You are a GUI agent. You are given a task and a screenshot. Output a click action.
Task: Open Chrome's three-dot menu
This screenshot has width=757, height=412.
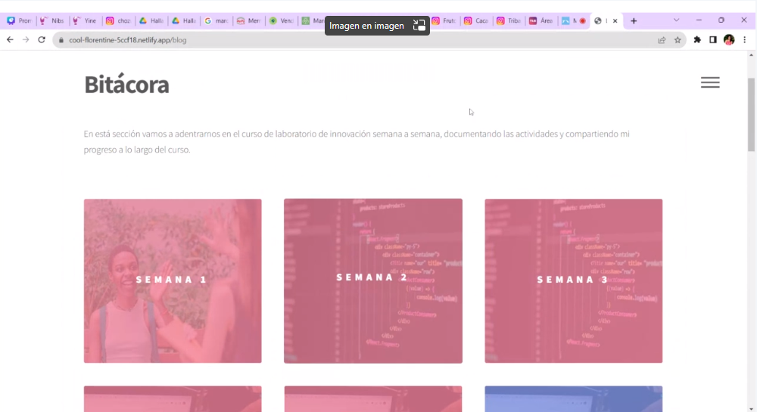coord(744,40)
